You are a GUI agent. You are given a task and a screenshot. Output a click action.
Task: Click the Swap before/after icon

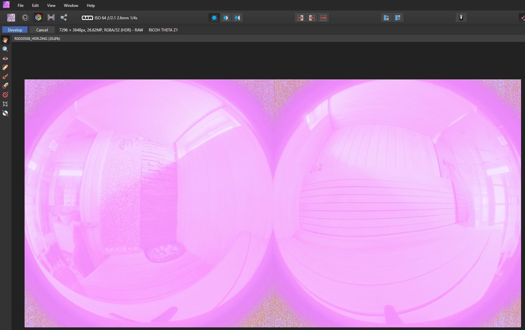coord(324,18)
